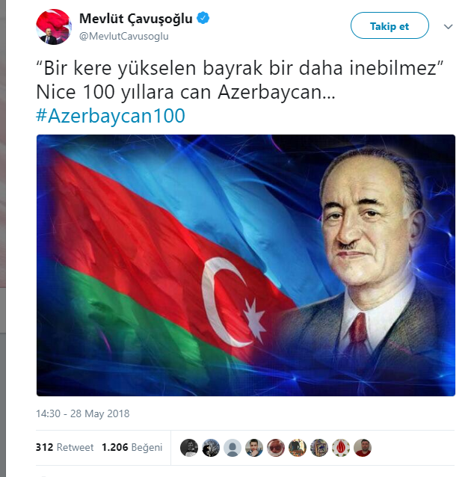Click the Mevlüt Çavuşoğlu display name
The width and height of the screenshot is (471, 477).
coord(136,19)
